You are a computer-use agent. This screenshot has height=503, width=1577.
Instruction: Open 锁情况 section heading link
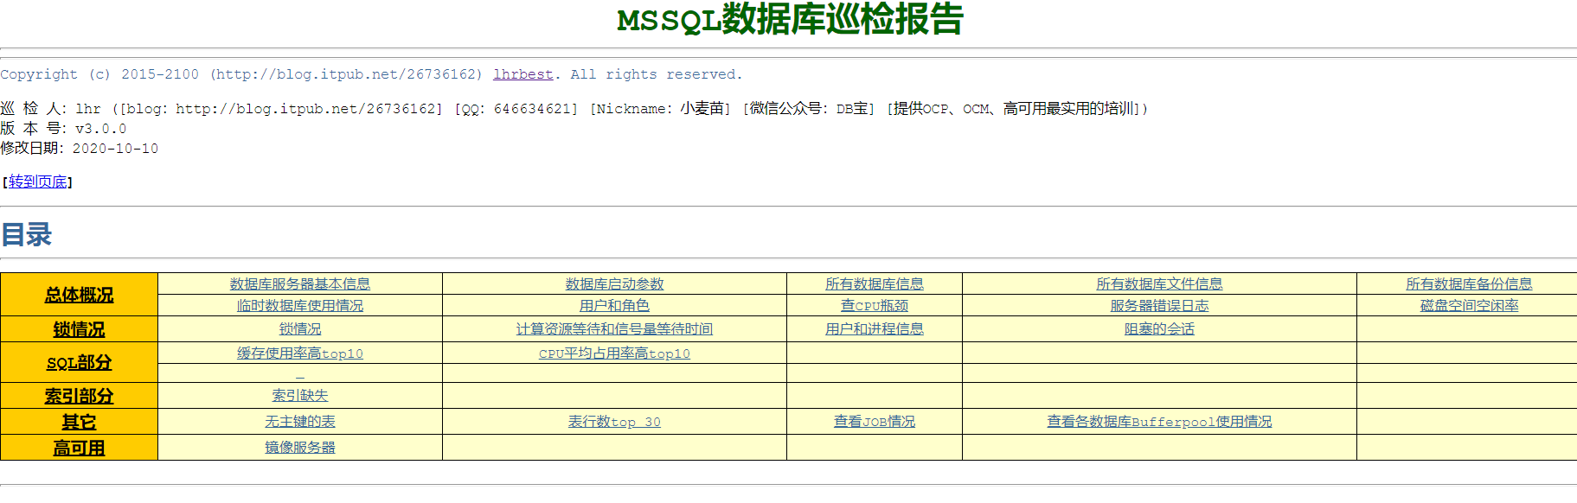(x=79, y=329)
